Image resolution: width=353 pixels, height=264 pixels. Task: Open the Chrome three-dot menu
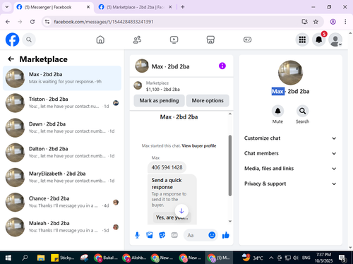[x=345, y=22]
